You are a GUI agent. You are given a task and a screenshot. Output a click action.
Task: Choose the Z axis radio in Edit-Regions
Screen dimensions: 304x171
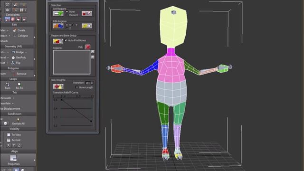(67, 28)
